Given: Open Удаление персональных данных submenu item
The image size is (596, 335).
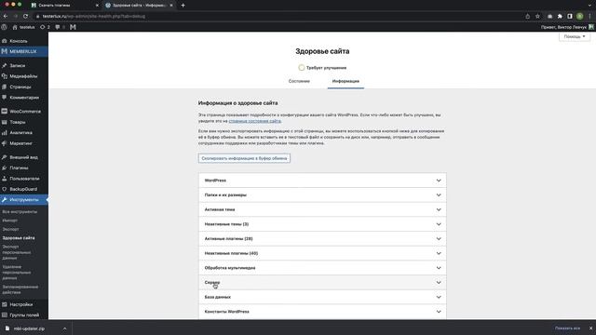Looking at the screenshot, I should tap(17, 273).
